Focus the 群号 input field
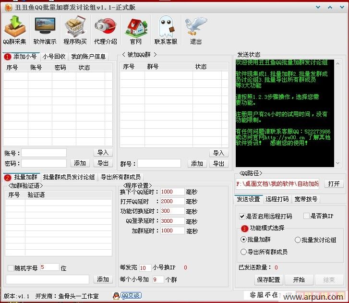Viewport: 349px width, 303px height. 159,163
